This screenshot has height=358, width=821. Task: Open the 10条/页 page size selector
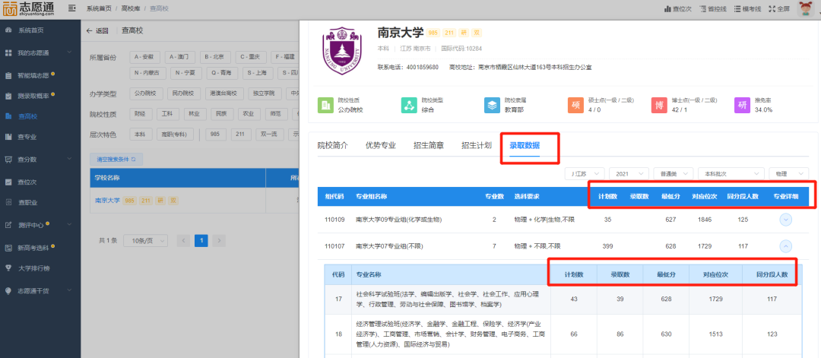point(145,240)
